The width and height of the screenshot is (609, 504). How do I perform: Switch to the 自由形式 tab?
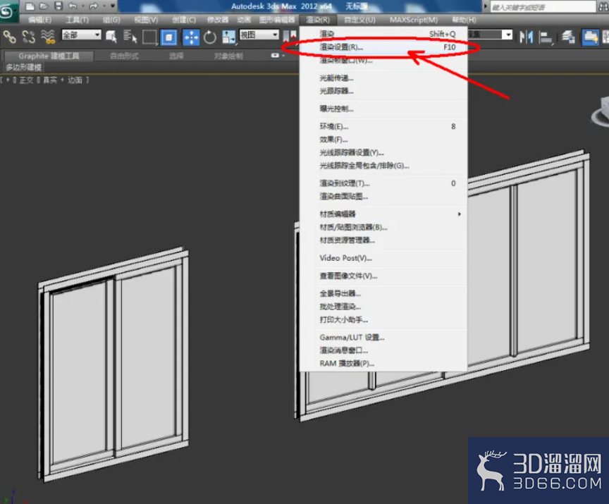click(x=124, y=56)
